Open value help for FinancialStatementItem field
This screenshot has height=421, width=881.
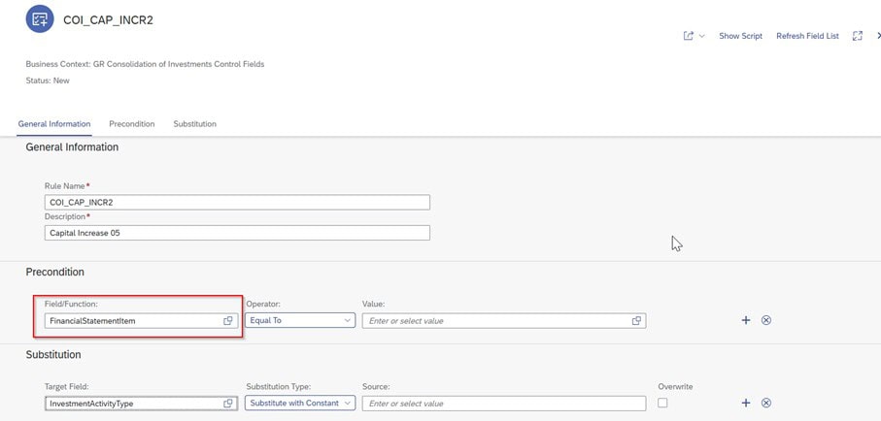[228, 320]
